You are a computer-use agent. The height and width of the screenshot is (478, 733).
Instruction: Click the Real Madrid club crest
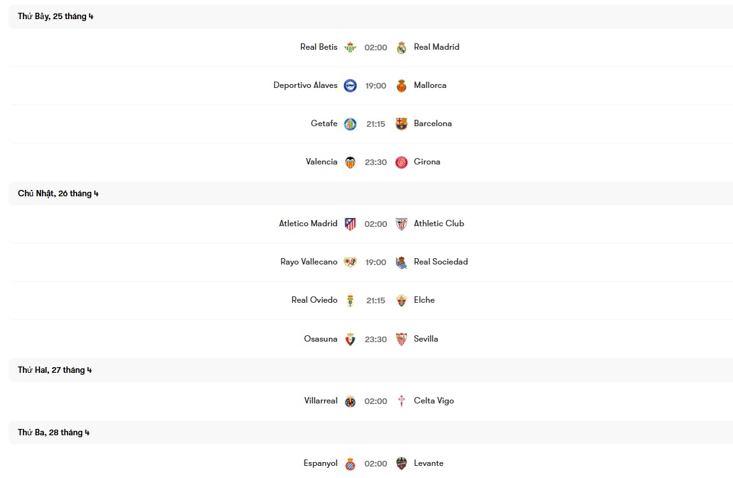pyautogui.click(x=401, y=47)
